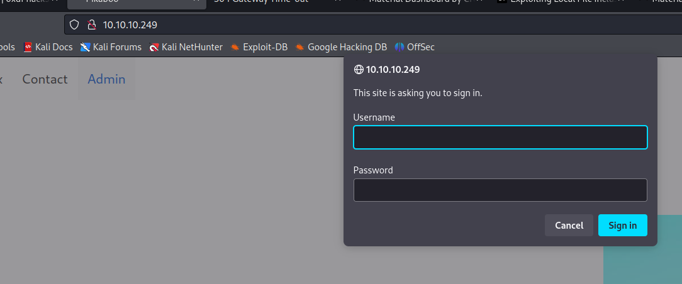Click the insecure connection padlock icon
This screenshot has width=682, height=284.
[x=91, y=25]
